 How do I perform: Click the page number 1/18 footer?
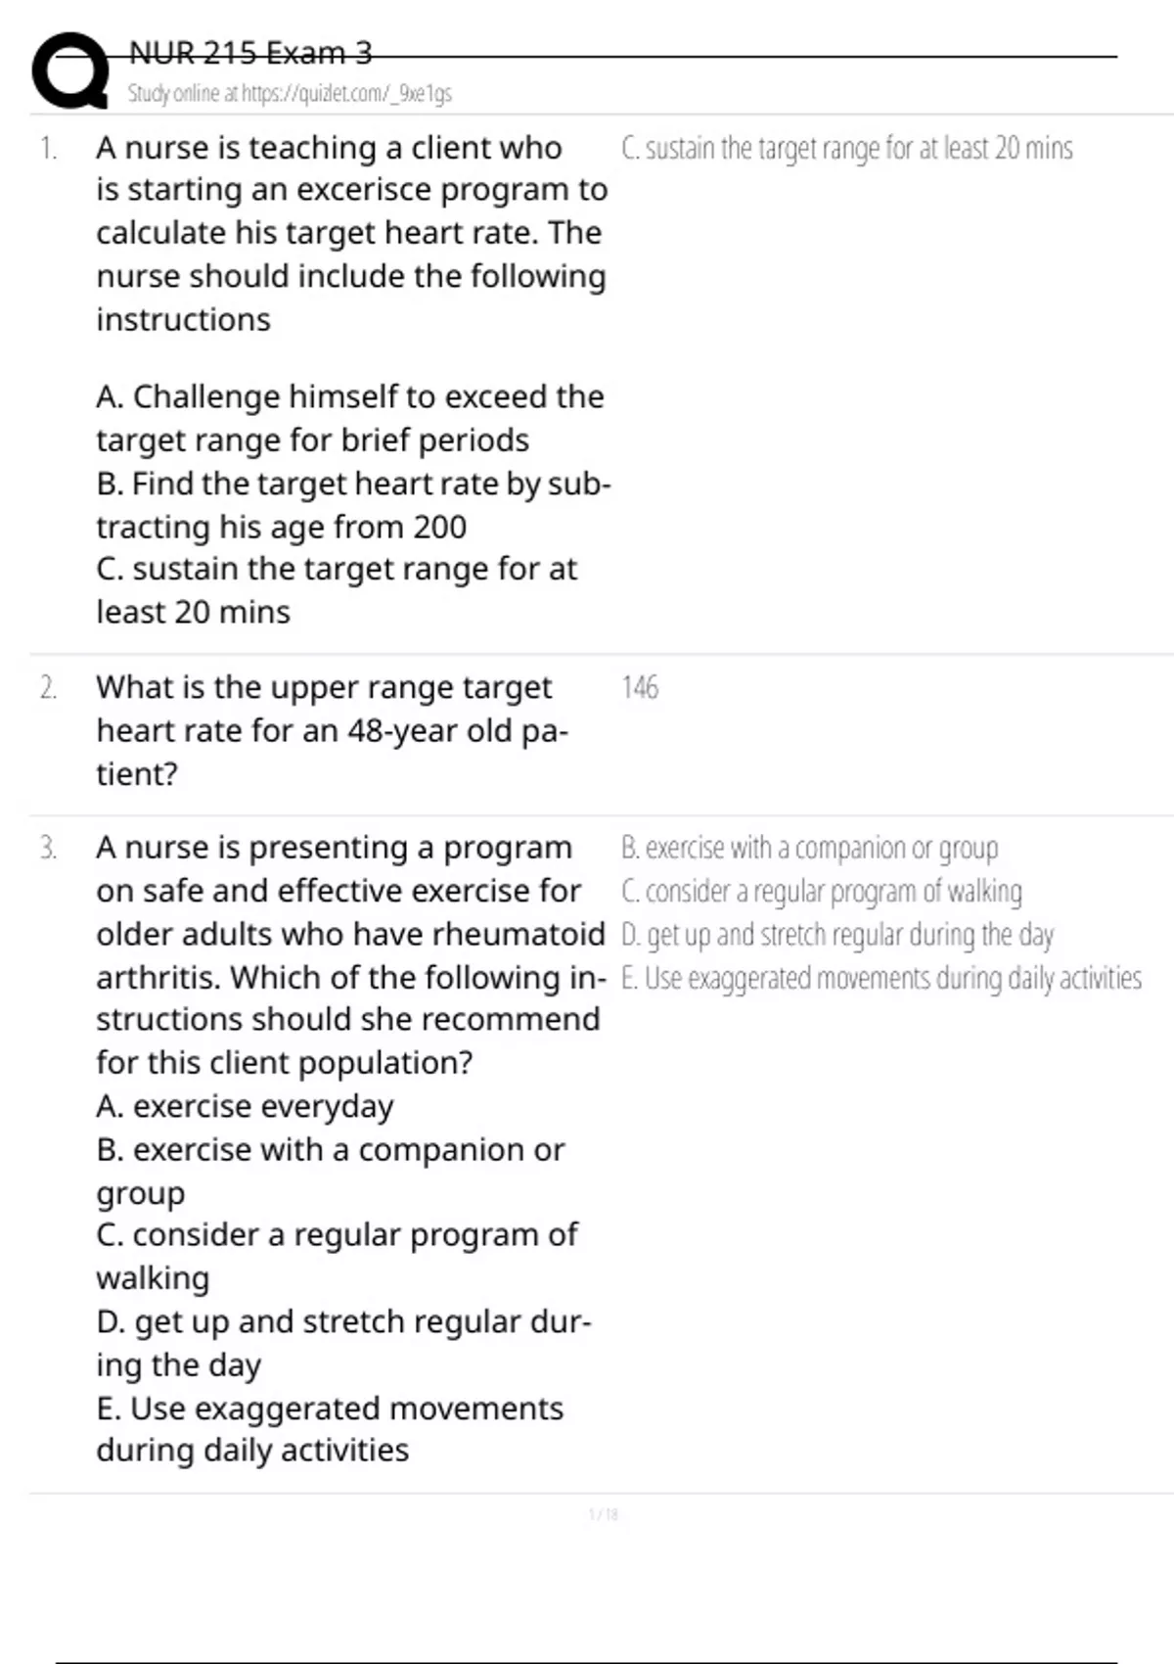point(604,1515)
